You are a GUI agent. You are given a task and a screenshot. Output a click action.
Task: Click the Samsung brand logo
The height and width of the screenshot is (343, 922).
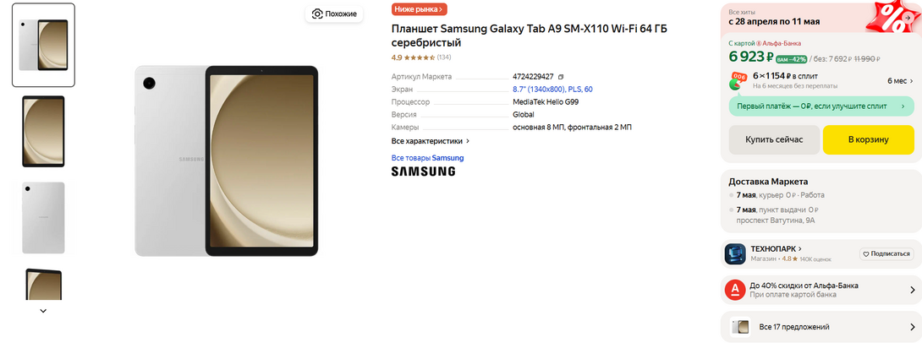(x=424, y=171)
